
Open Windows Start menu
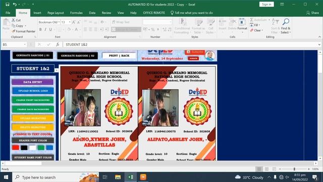(6, 177)
